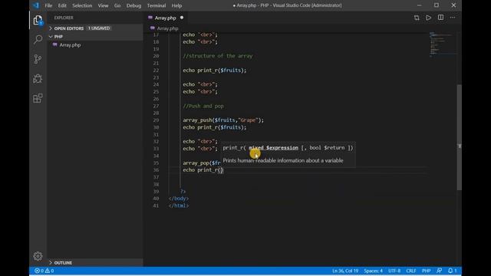Click the array_pop line 35 code
The image size is (491, 276).
tap(202, 163)
